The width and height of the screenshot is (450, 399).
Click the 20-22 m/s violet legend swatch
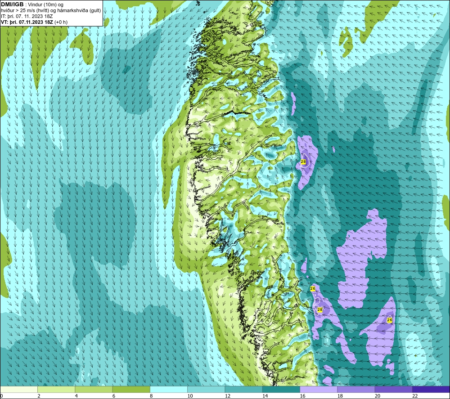pyautogui.click(x=393, y=389)
